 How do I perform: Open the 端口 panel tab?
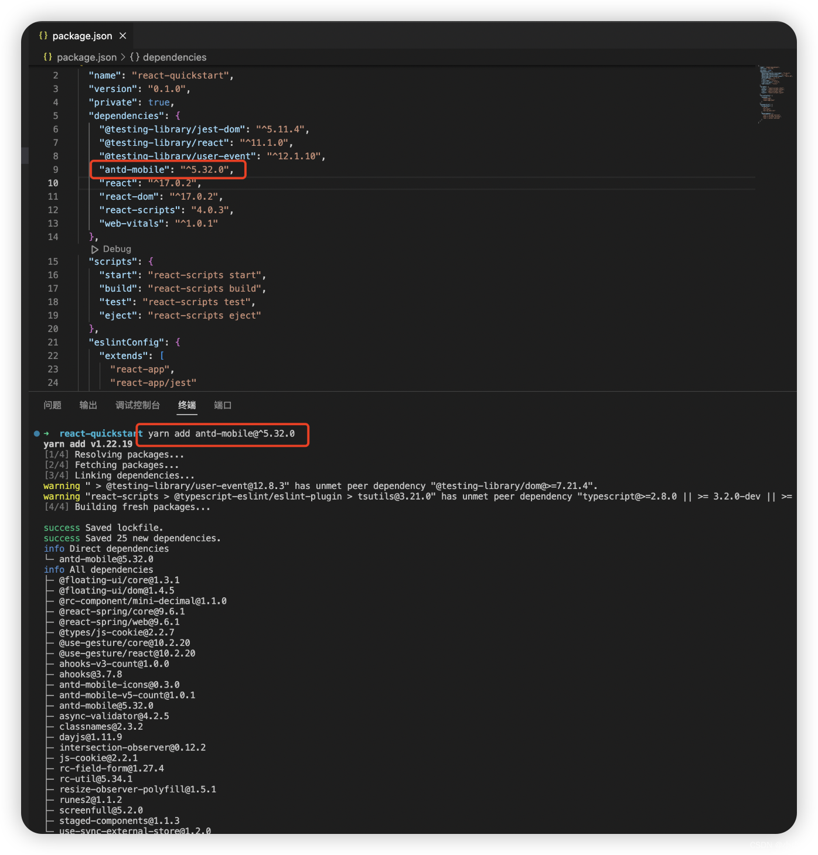(x=223, y=405)
